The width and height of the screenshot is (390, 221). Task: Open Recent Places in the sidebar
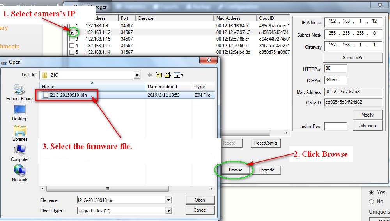(19, 92)
